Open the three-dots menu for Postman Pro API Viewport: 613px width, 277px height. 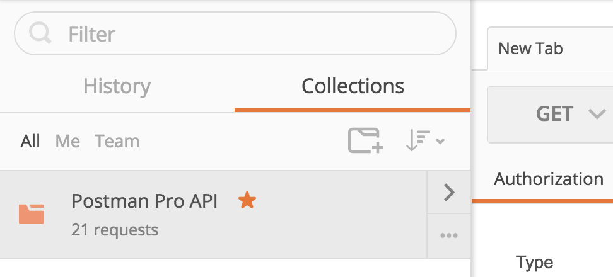coord(449,235)
